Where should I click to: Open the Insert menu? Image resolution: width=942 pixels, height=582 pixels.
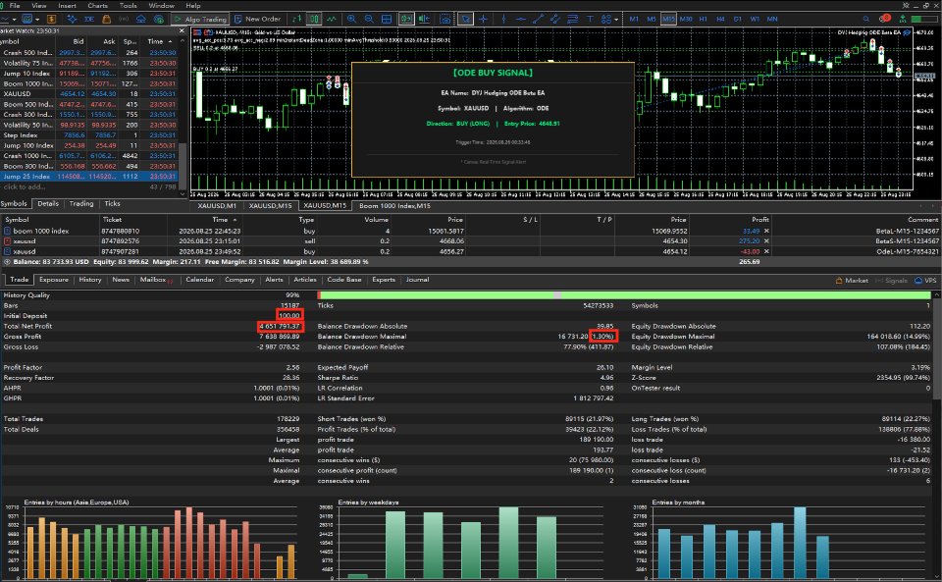67,6
